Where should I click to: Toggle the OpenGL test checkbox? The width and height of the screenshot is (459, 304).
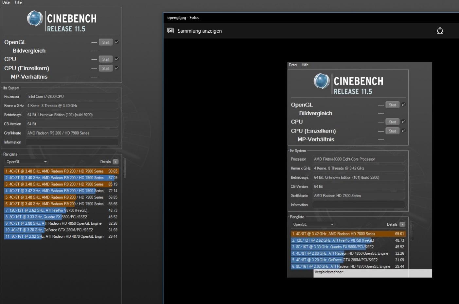[x=117, y=42]
